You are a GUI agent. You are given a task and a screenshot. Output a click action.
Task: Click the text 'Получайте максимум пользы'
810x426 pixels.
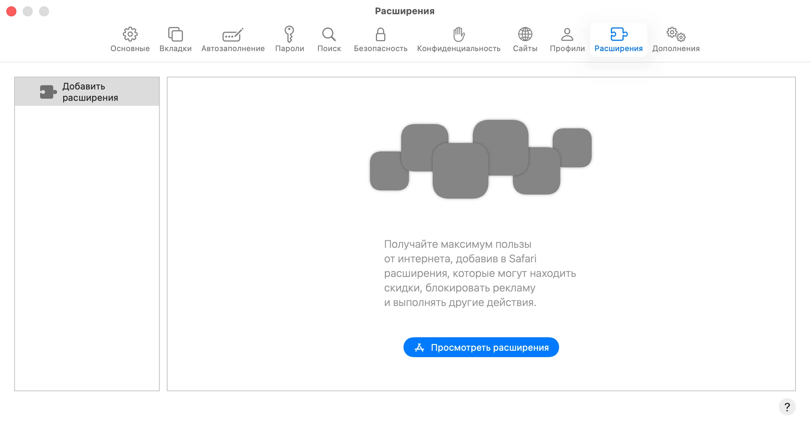[x=458, y=244]
